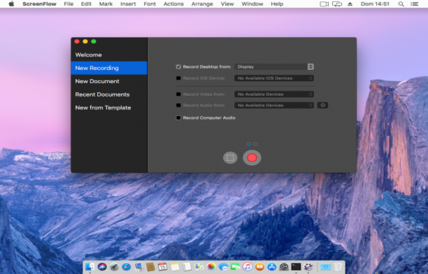Open System Preferences in the Dock
428x274 pixels.
click(284, 266)
